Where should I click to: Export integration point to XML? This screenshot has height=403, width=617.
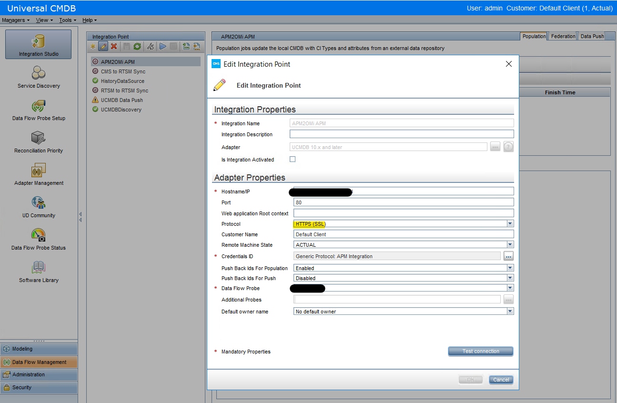pos(186,46)
